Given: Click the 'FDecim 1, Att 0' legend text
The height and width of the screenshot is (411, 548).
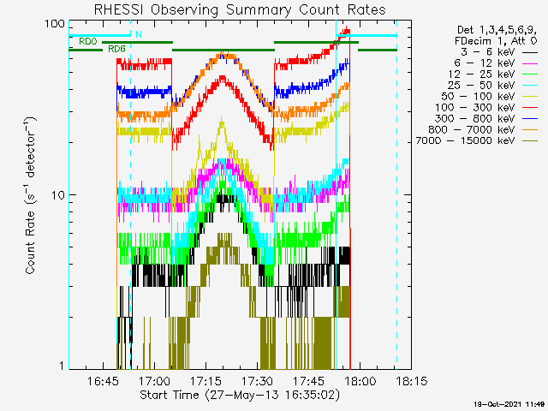Looking at the screenshot, I should [496, 41].
